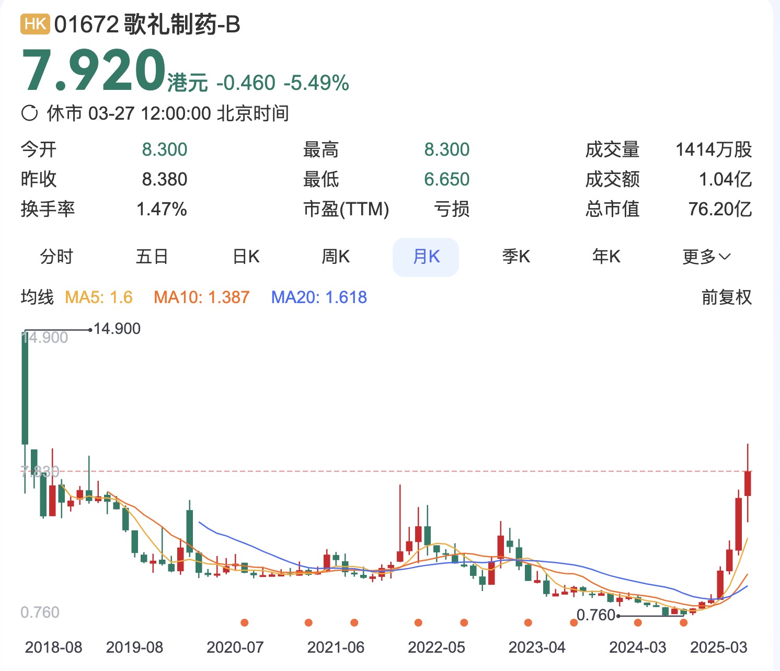The image size is (780, 671).
Task: Click the market-closed status circle icon
Action: (30, 113)
